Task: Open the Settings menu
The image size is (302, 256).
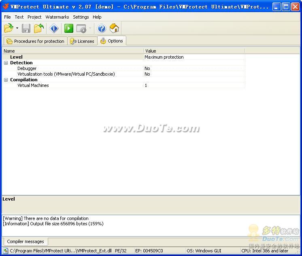Action: [81, 17]
